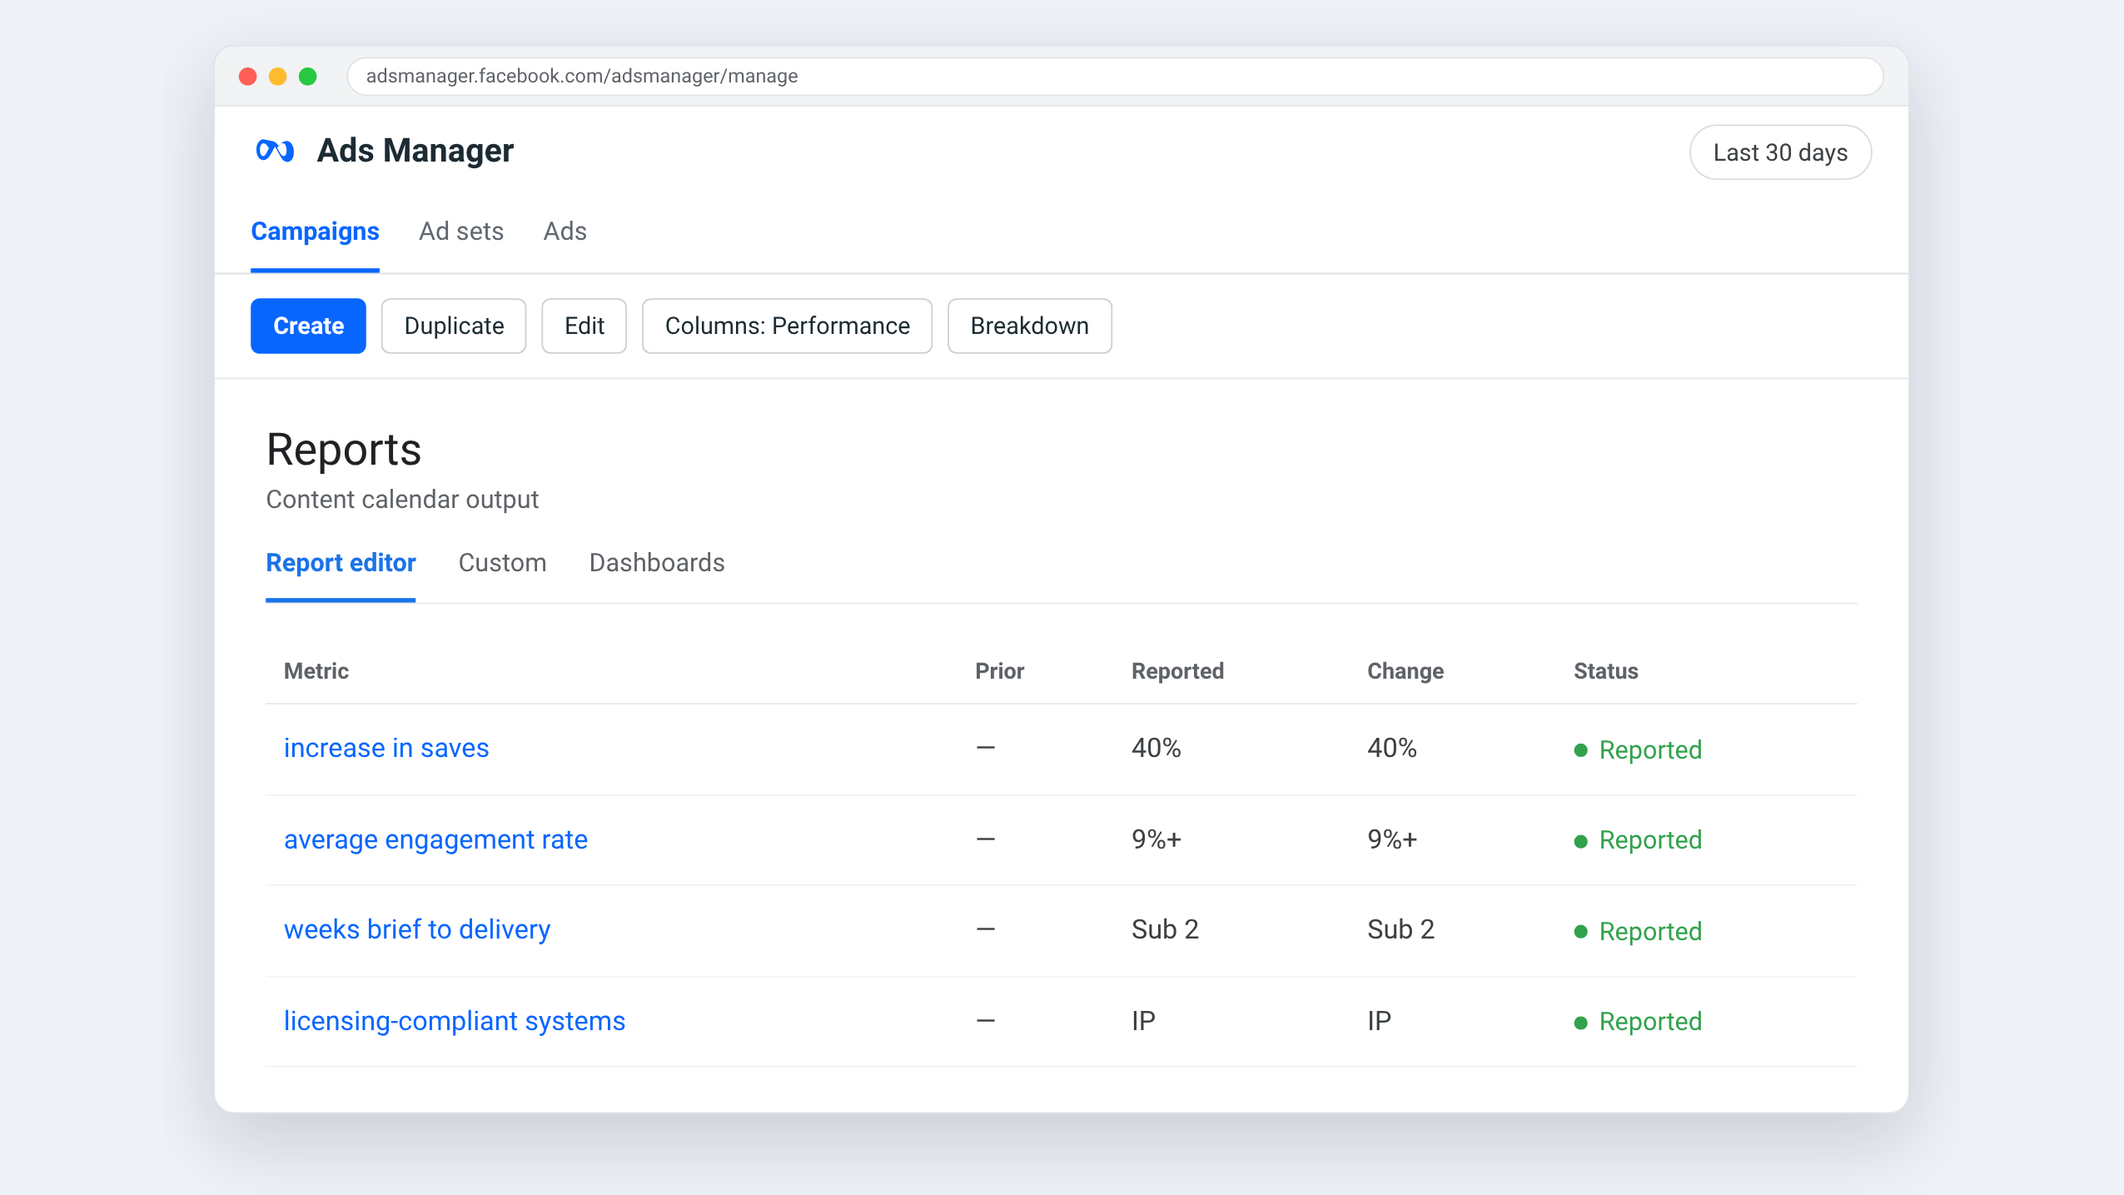The width and height of the screenshot is (2124, 1195).
Task: Click the Meta logo icon
Action: [x=275, y=151]
